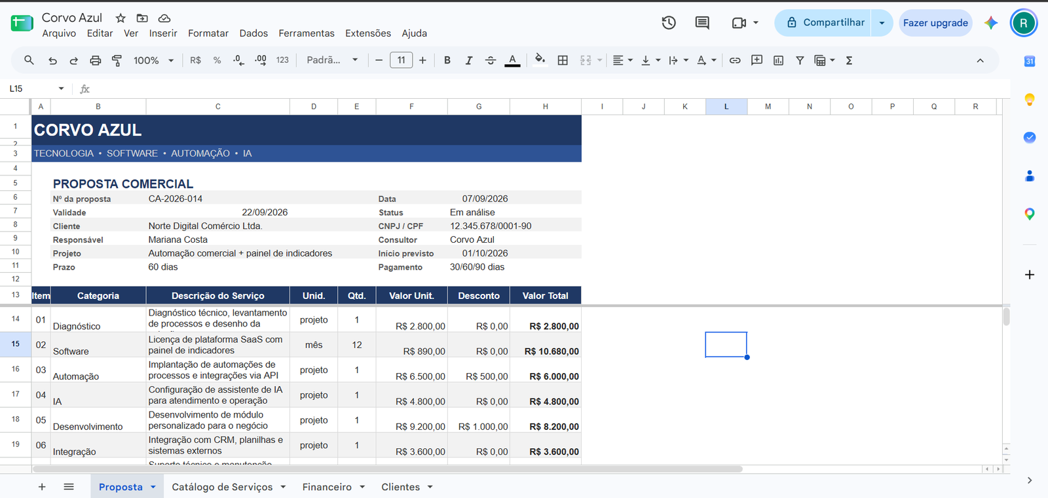Image resolution: width=1048 pixels, height=498 pixels.
Task: Open the Editar menu
Action: [100, 33]
